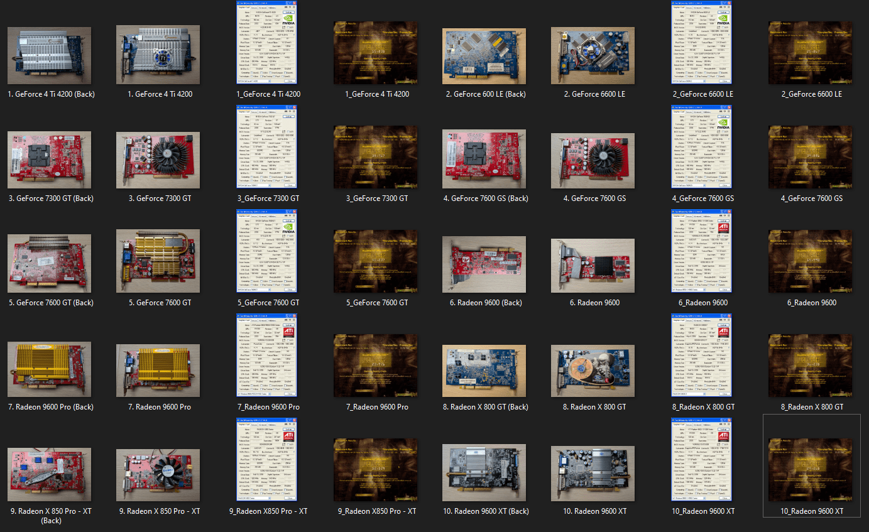Open the Radeon X850 Pro - XT benchmark results screenshot
Viewport: 869px width, 532px height.
(x=375, y=470)
